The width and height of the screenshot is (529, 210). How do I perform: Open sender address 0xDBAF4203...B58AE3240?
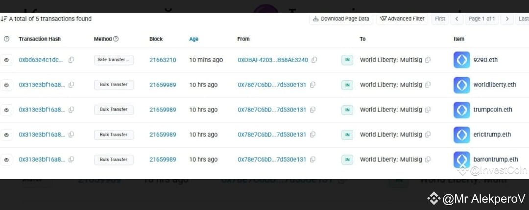pos(273,60)
